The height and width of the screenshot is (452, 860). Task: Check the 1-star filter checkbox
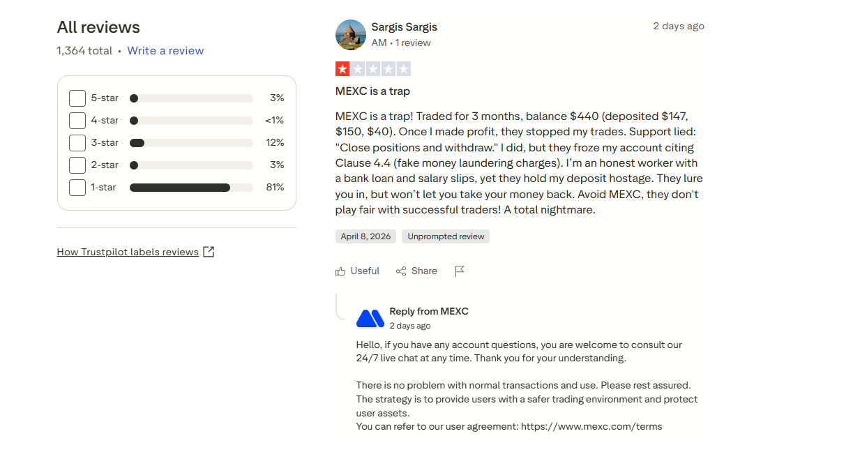click(x=77, y=187)
